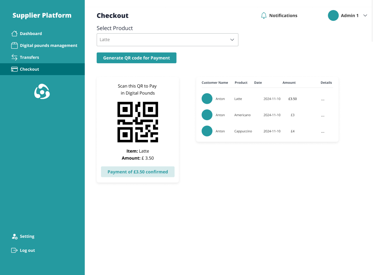Click the page scrollbar at the right edge
The width and height of the screenshot is (373, 275).
[x=372, y=21]
